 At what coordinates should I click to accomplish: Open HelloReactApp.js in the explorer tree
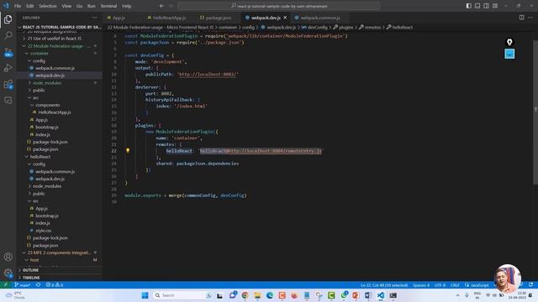[55, 112]
